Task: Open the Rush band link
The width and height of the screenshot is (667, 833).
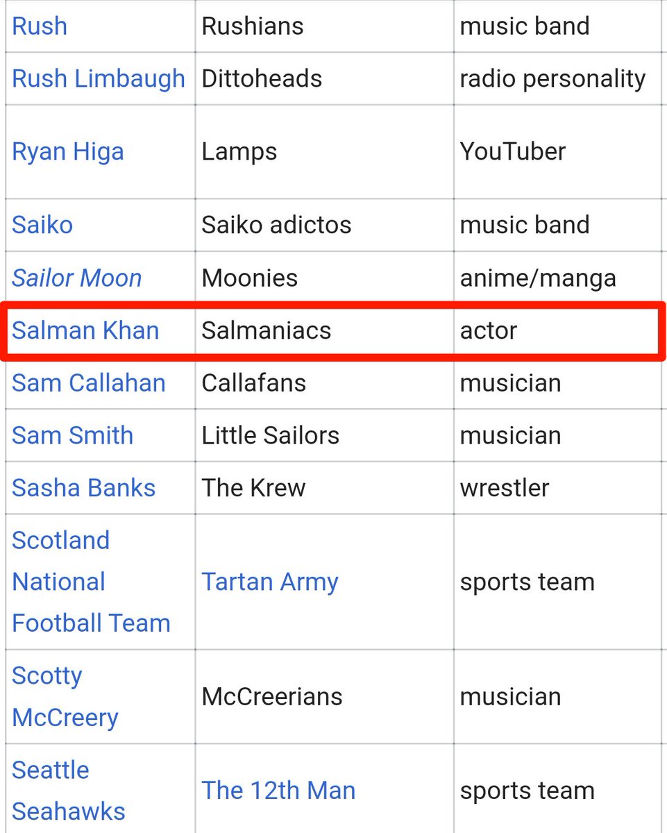Action: point(40,26)
